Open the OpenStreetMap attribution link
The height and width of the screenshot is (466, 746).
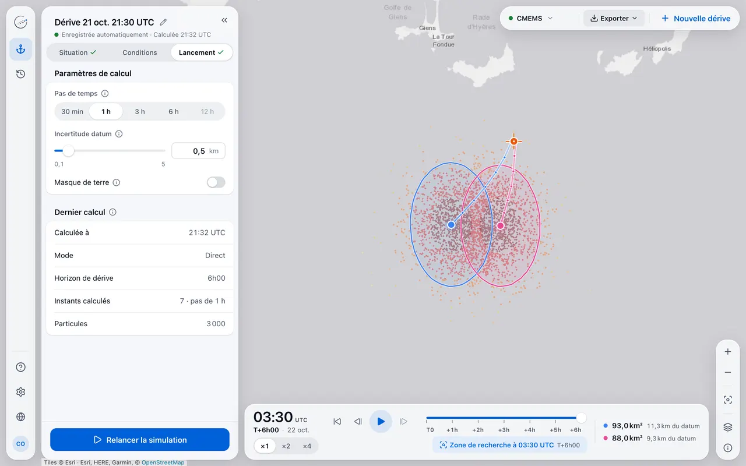point(163,463)
